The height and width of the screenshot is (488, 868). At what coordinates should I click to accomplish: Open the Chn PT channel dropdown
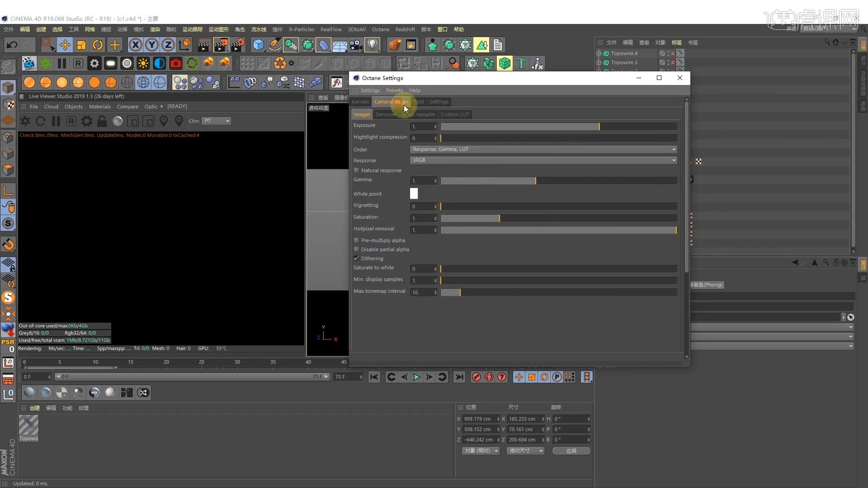[x=217, y=121]
